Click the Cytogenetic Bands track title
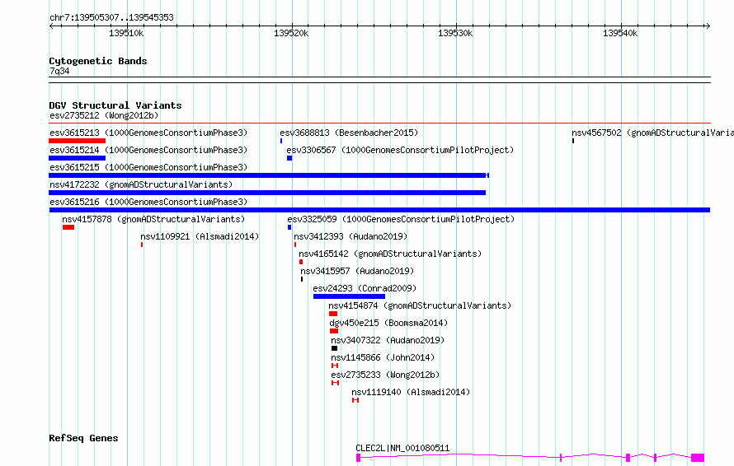 click(98, 61)
